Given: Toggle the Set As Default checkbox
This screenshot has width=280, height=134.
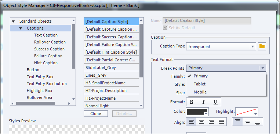Looking at the screenshot, I should click(x=166, y=28).
